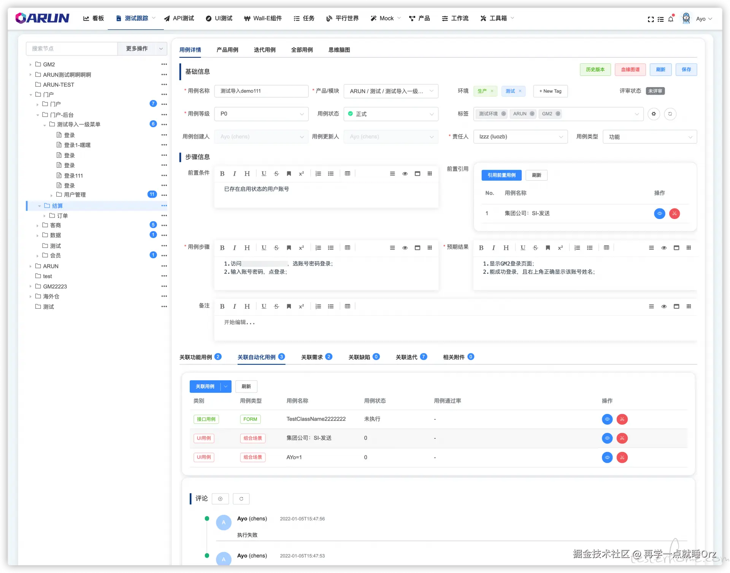
Task: Toggle preview eye in expected result editor
Action: coord(664,248)
